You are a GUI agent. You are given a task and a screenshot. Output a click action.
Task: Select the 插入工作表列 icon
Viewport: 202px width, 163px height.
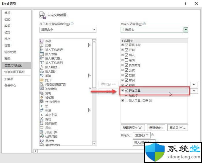42,63
